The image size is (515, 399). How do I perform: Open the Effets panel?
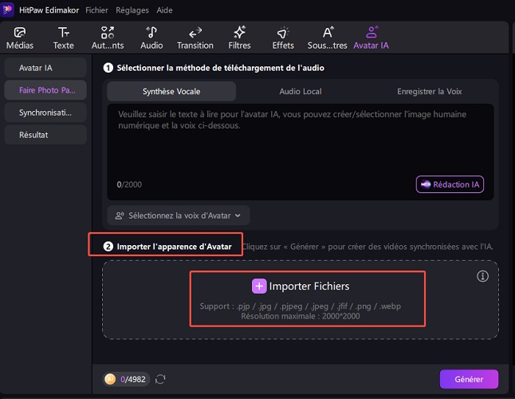point(283,38)
